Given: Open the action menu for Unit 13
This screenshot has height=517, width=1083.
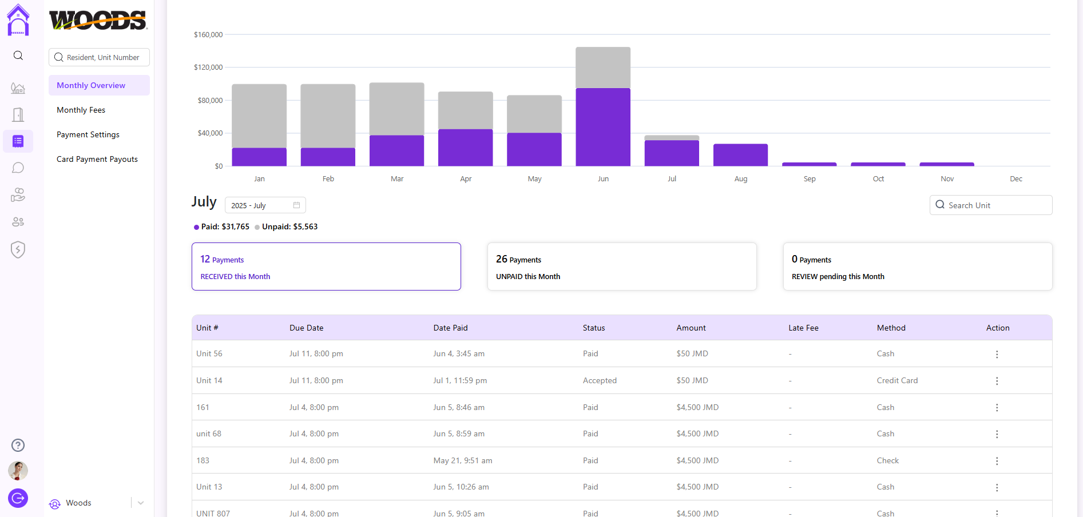Looking at the screenshot, I should click(x=997, y=487).
